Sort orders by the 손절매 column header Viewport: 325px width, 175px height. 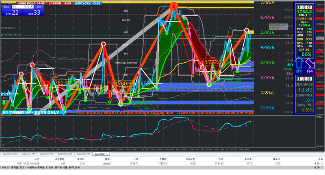pos(163,159)
